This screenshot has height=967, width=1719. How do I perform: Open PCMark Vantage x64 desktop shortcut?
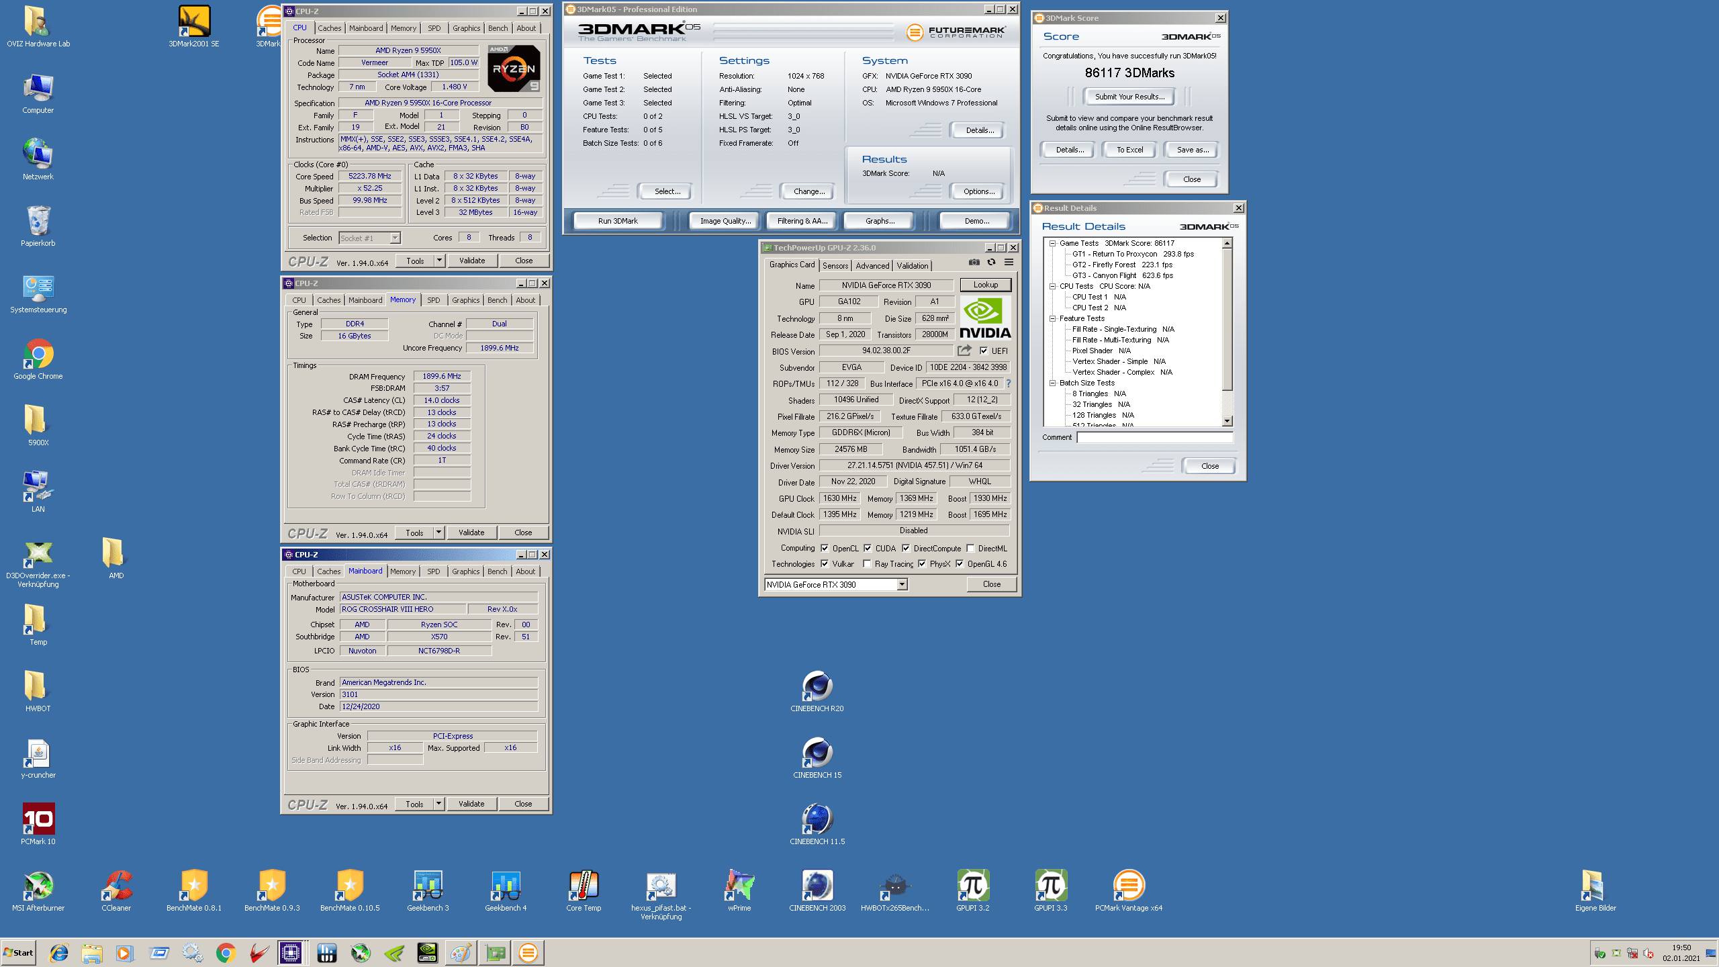click(1129, 891)
